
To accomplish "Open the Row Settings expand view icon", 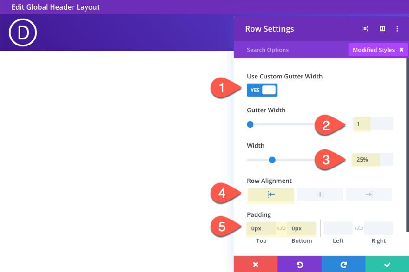I will (365, 29).
